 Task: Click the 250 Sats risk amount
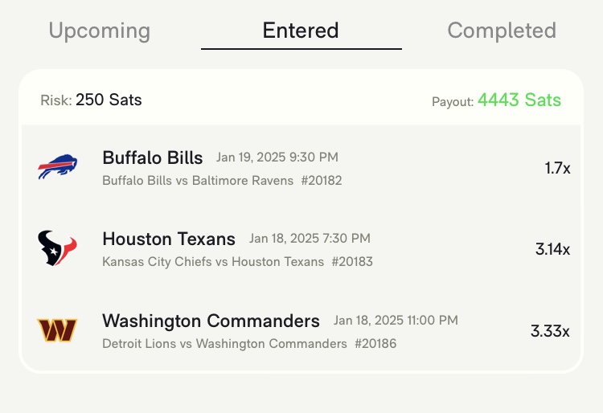point(109,100)
